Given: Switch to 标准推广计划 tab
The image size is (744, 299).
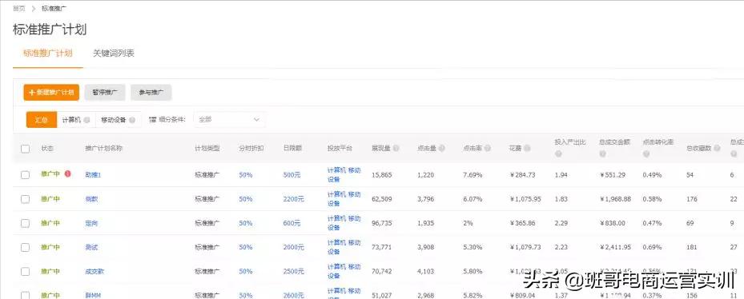Looking at the screenshot, I should point(48,53).
